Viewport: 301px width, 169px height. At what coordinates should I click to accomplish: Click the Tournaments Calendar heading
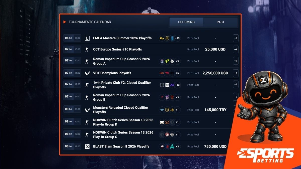coord(90,22)
